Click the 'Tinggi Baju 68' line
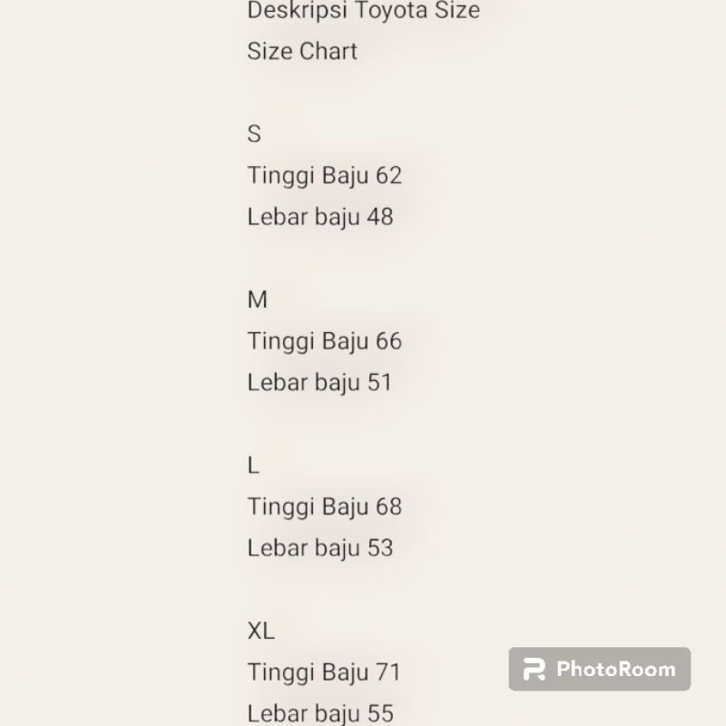Screen dimensions: 726x726 click(x=324, y=506)
